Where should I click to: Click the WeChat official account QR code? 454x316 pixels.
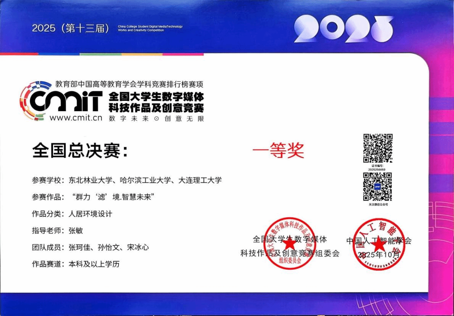coord(377,187)
